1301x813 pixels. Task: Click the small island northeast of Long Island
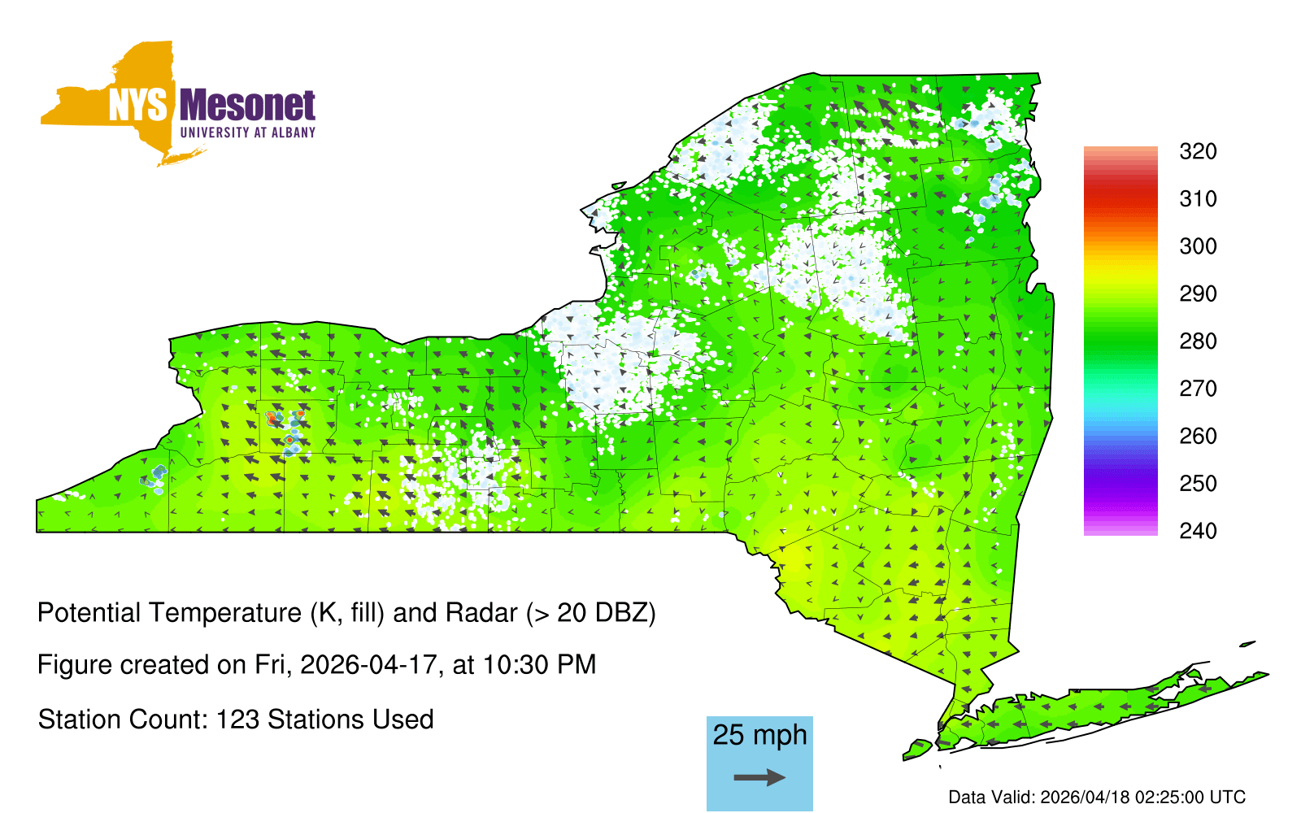[x=1247, y=644]
